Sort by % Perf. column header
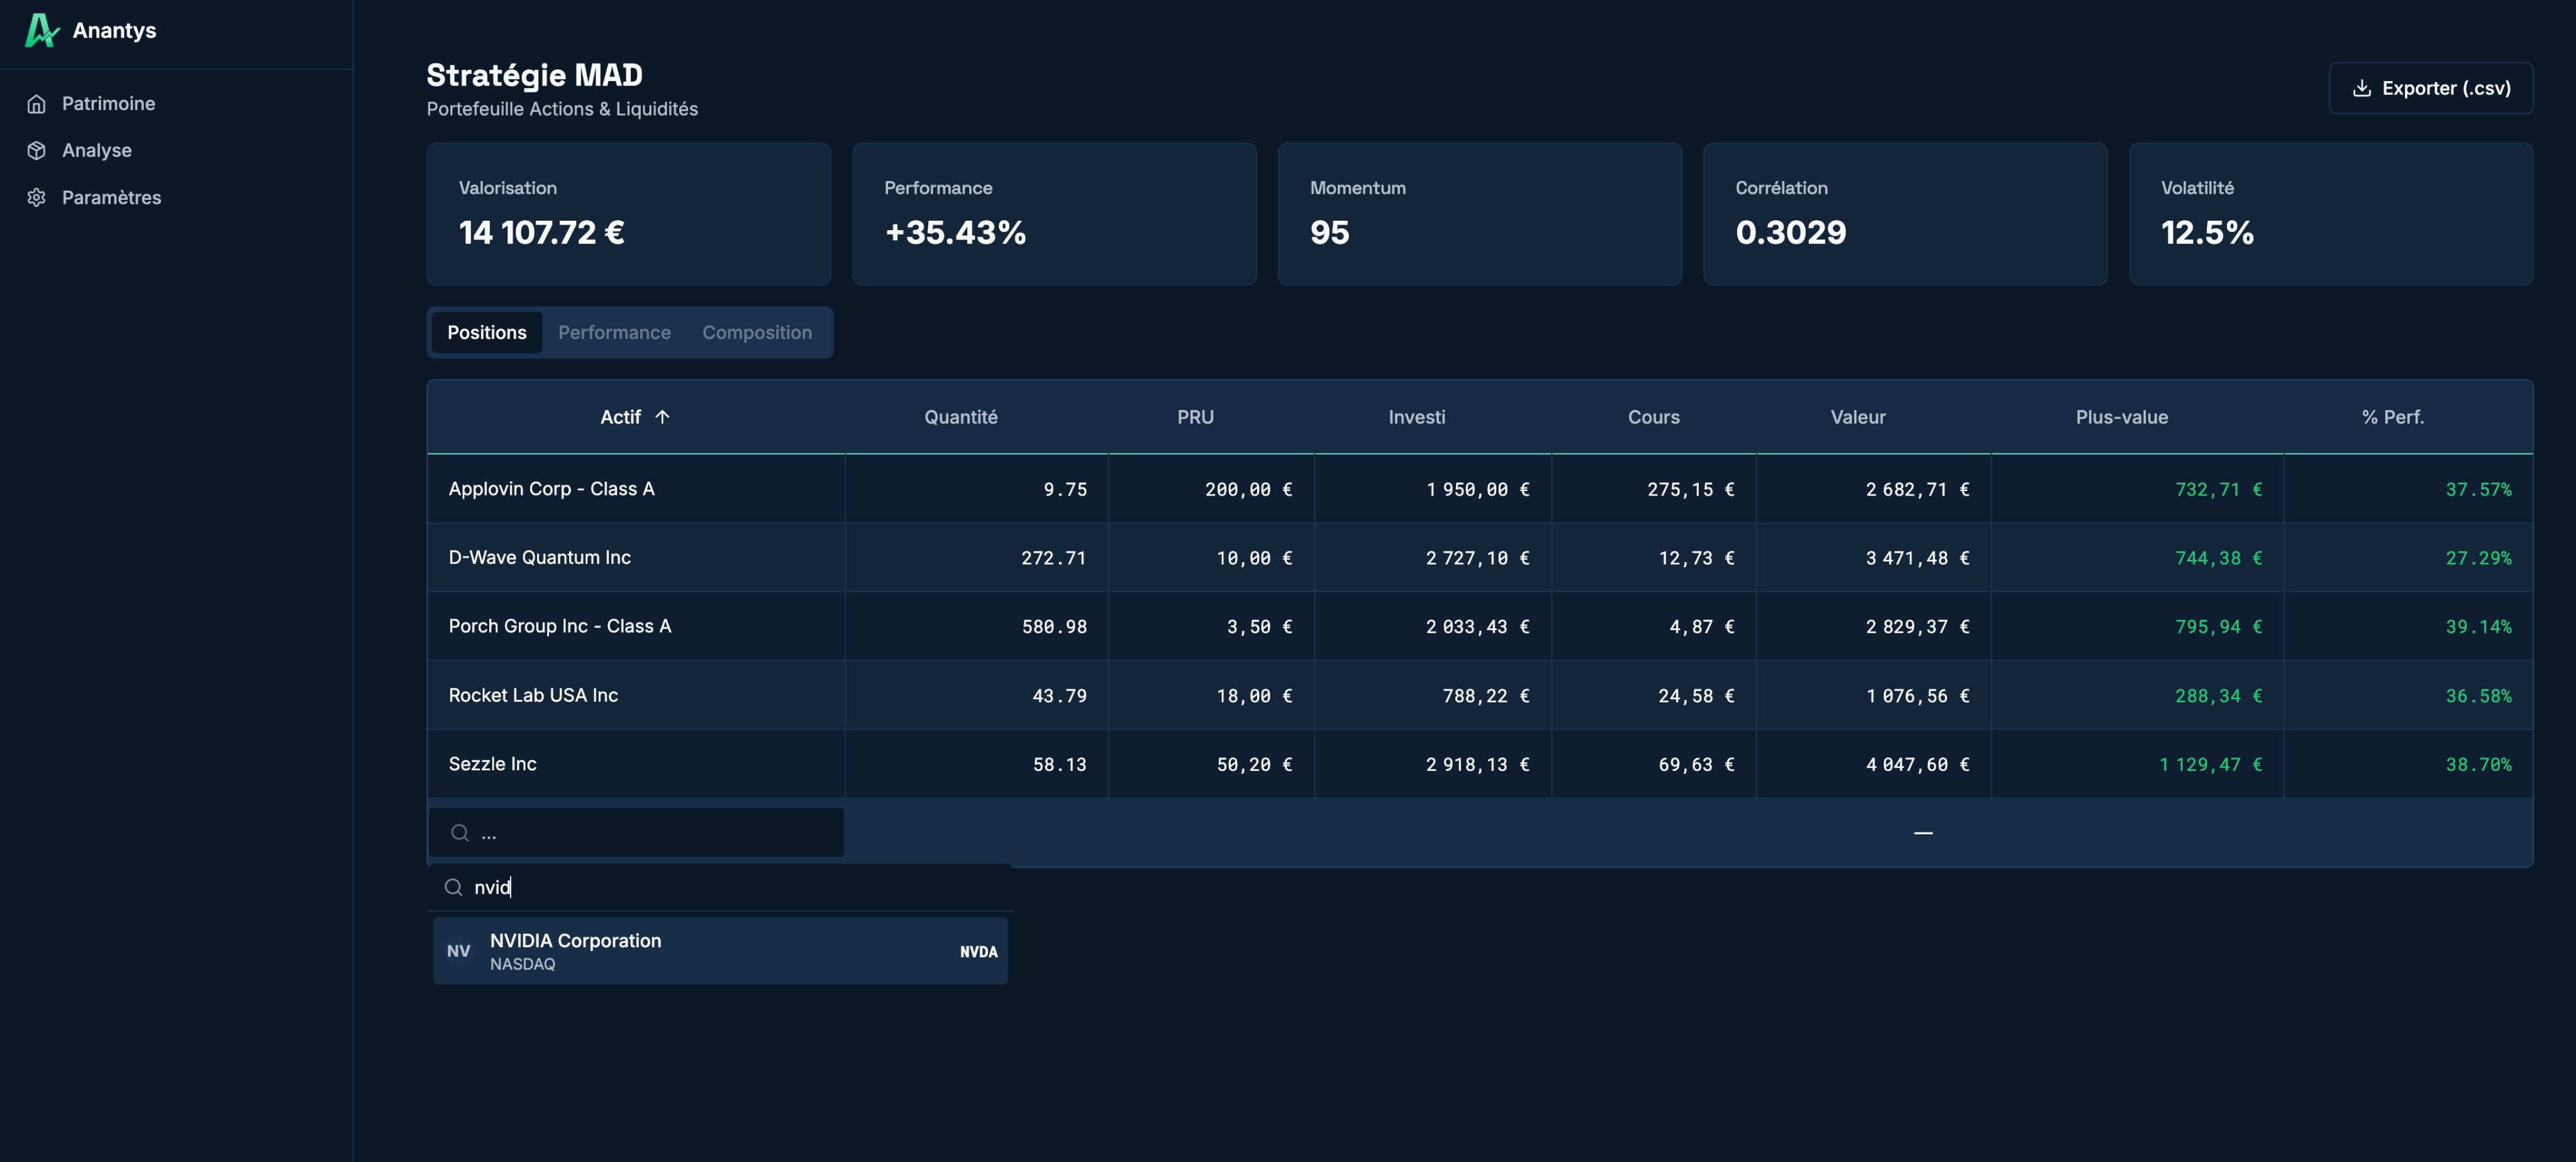Viewport: 2576px width, 1162px height. coord(2392,417)
